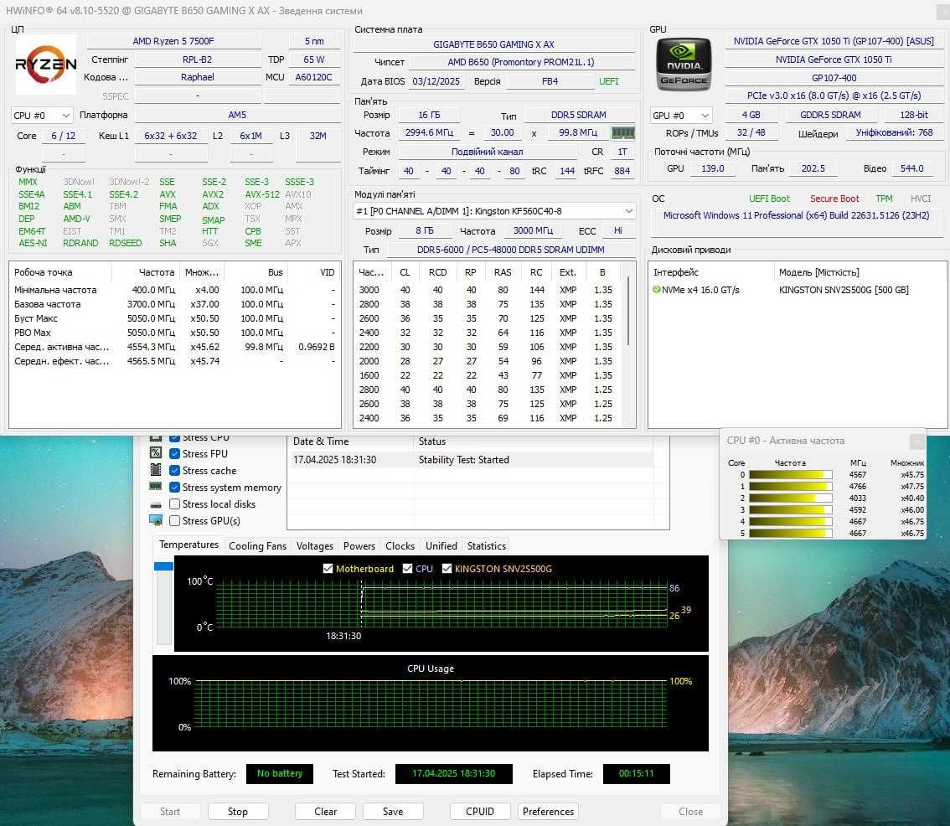Switch to the Clocks tab
This screenshot has width=950, height=826.
click(x=400, y=546)
